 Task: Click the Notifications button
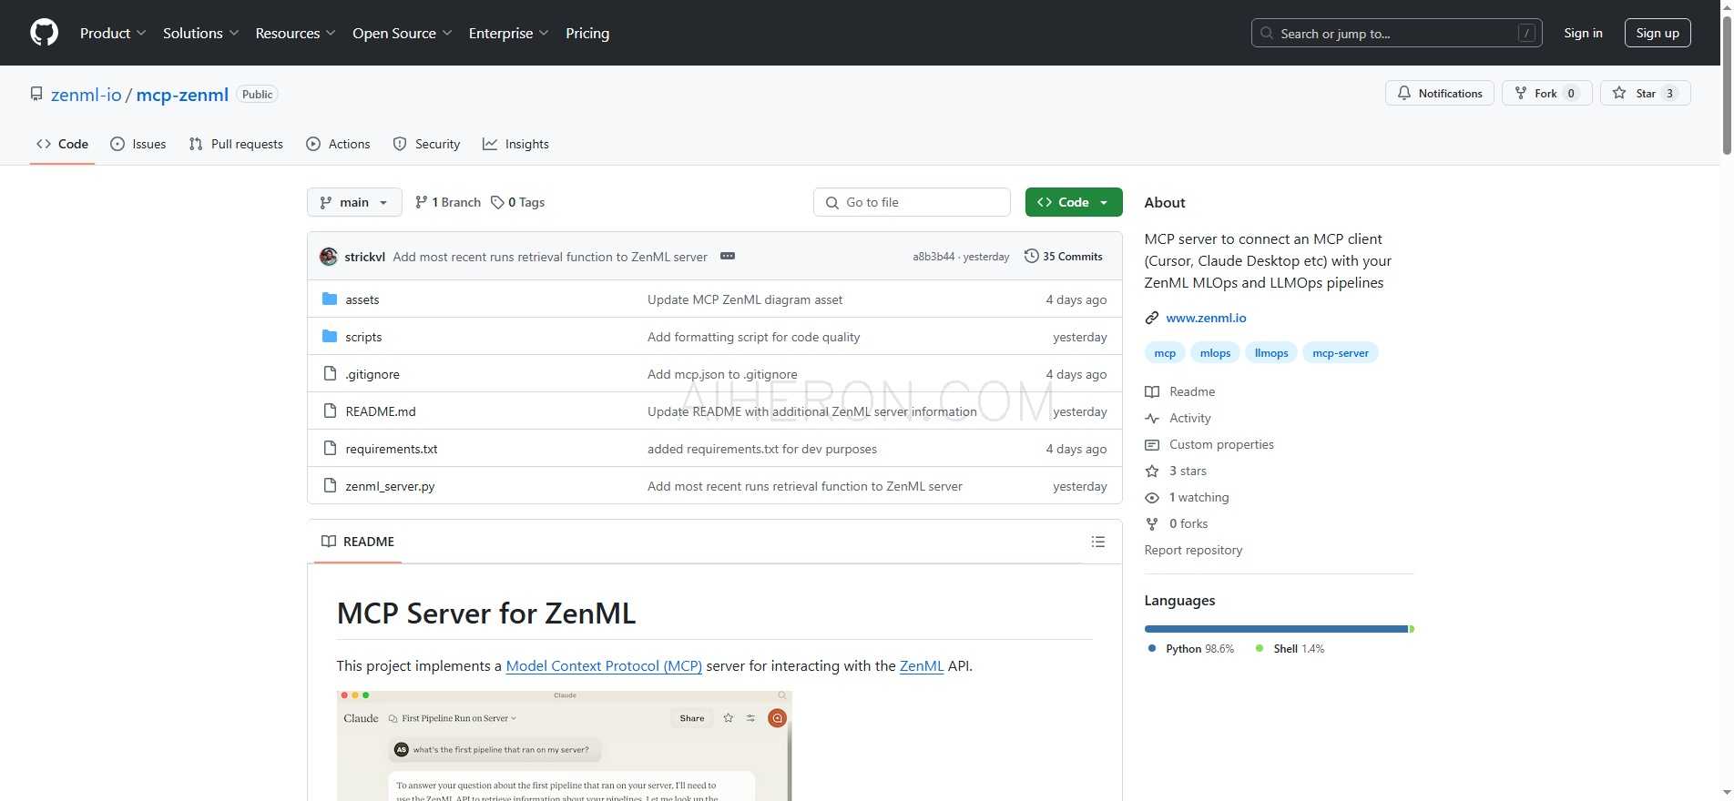coord(1440,93)
